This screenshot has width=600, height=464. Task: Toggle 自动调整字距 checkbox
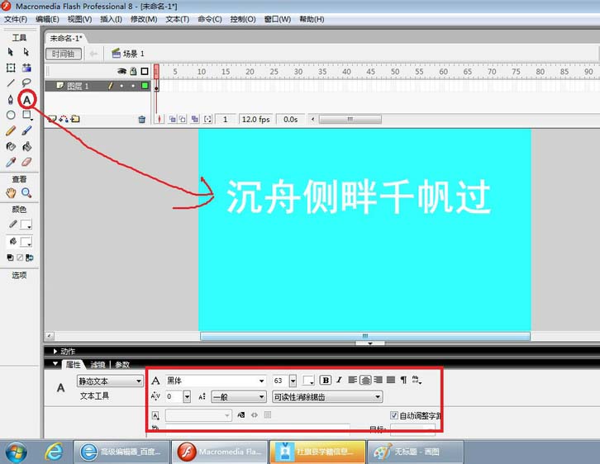393,415
